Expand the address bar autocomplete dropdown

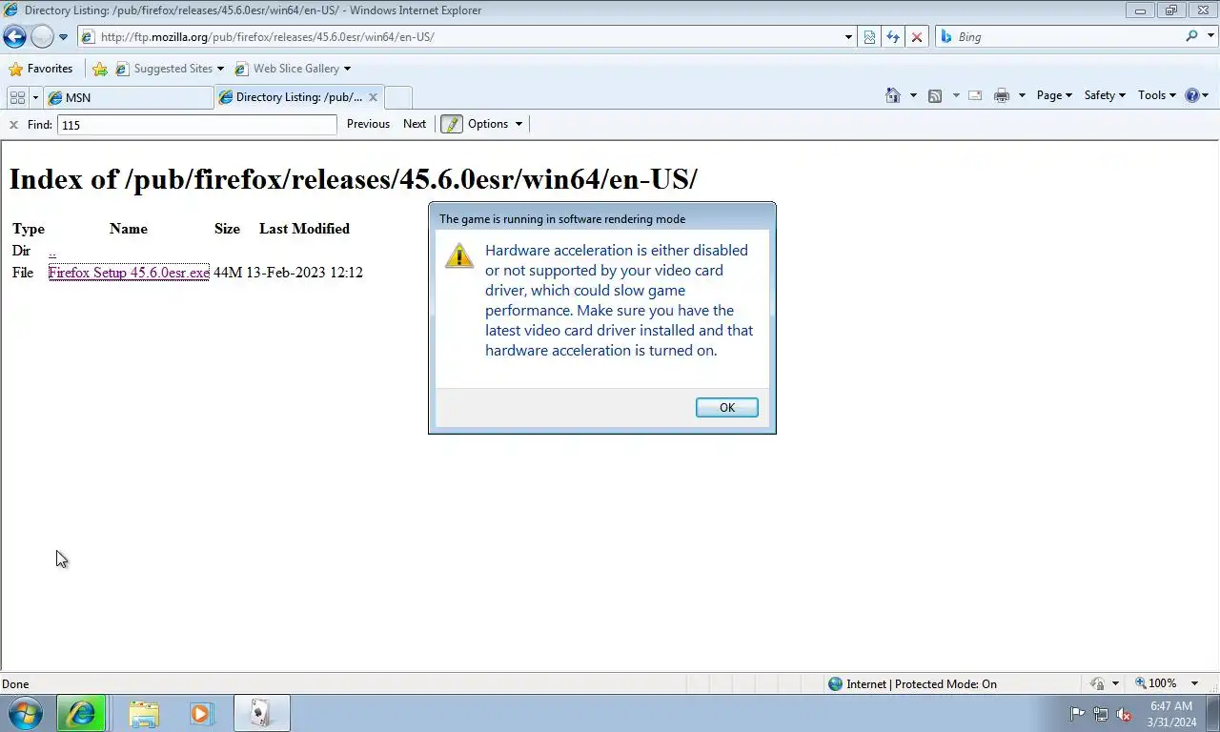click(848, 37)
